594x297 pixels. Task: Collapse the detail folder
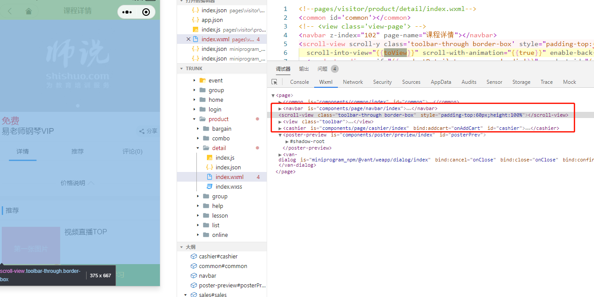(198, 148)
